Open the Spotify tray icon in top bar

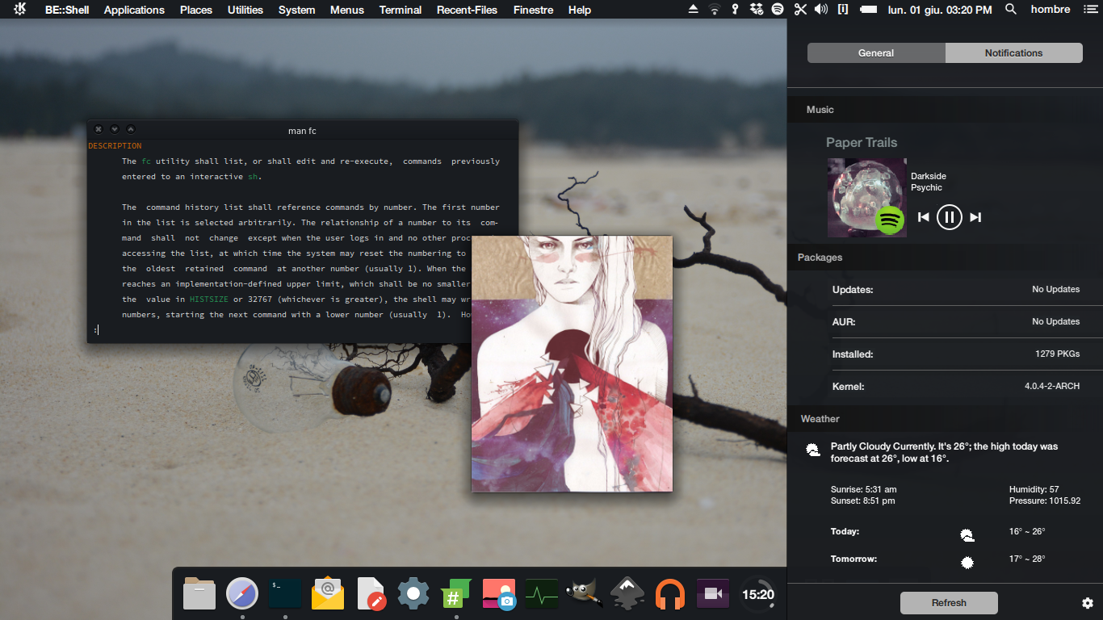coord(778,10)
